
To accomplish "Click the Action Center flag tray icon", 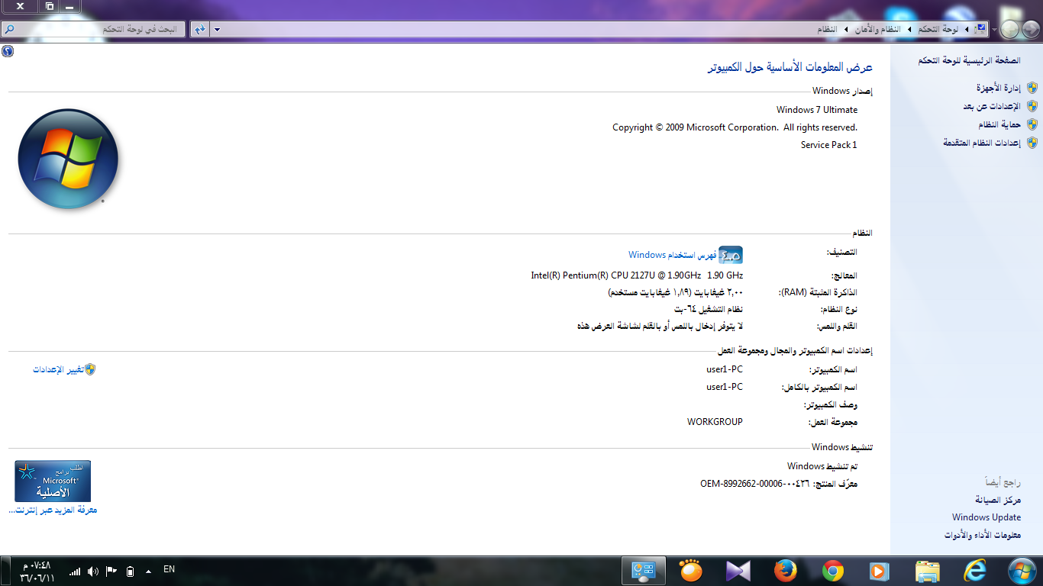I will click(111, 571).
